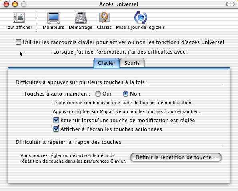Viewport: 238px width, 191px height.
Task: Select the Non radio button
Action: (x=126, y=94)
